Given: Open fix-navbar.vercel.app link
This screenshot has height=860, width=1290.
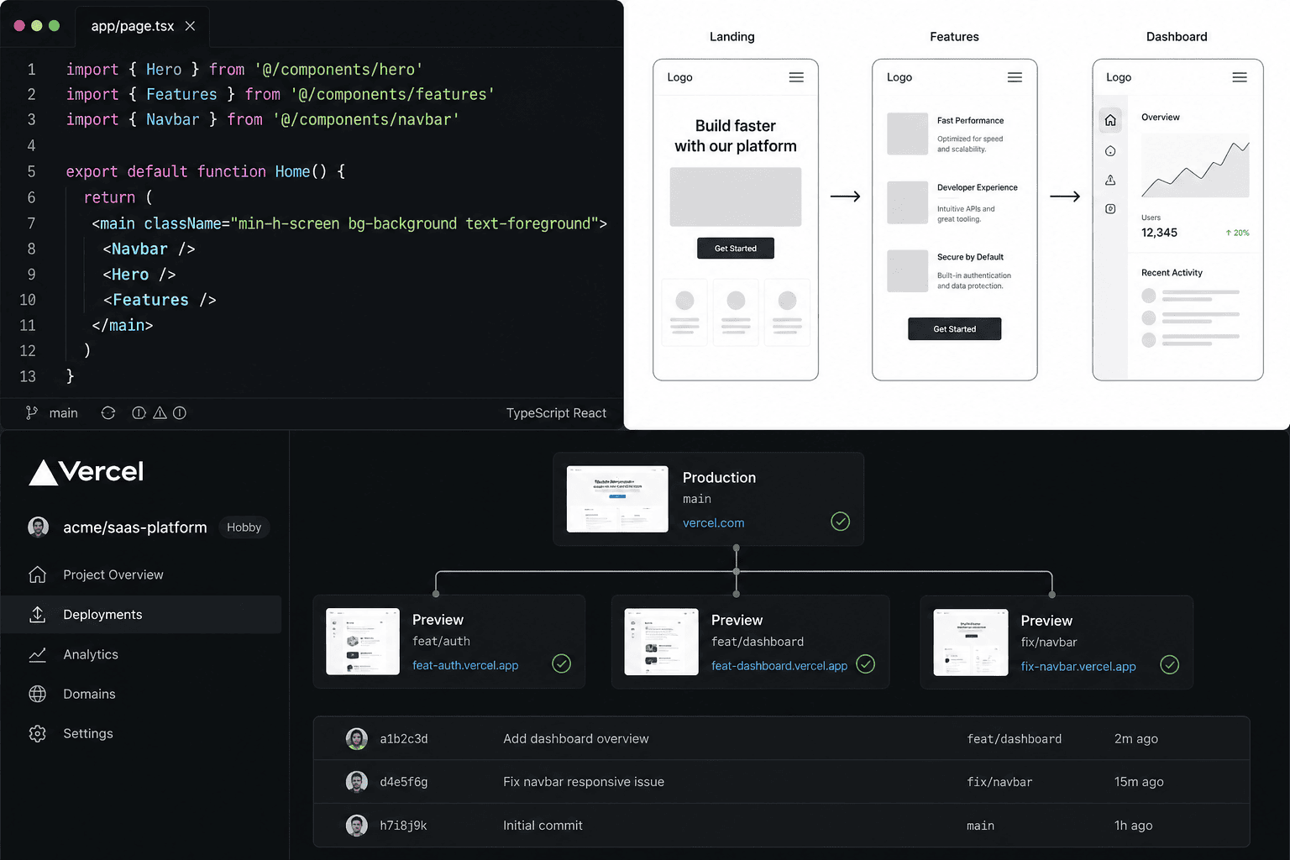Looking at the screenshot, I should click(x=1078, y=666).
